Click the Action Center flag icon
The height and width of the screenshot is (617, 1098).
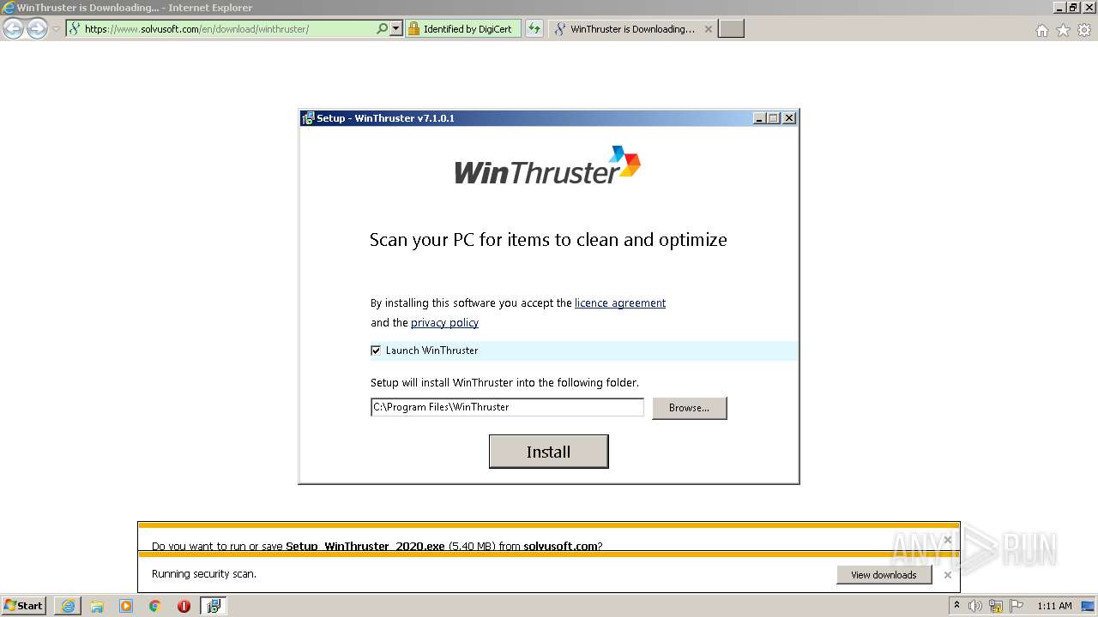click(x=1017, y=606)
